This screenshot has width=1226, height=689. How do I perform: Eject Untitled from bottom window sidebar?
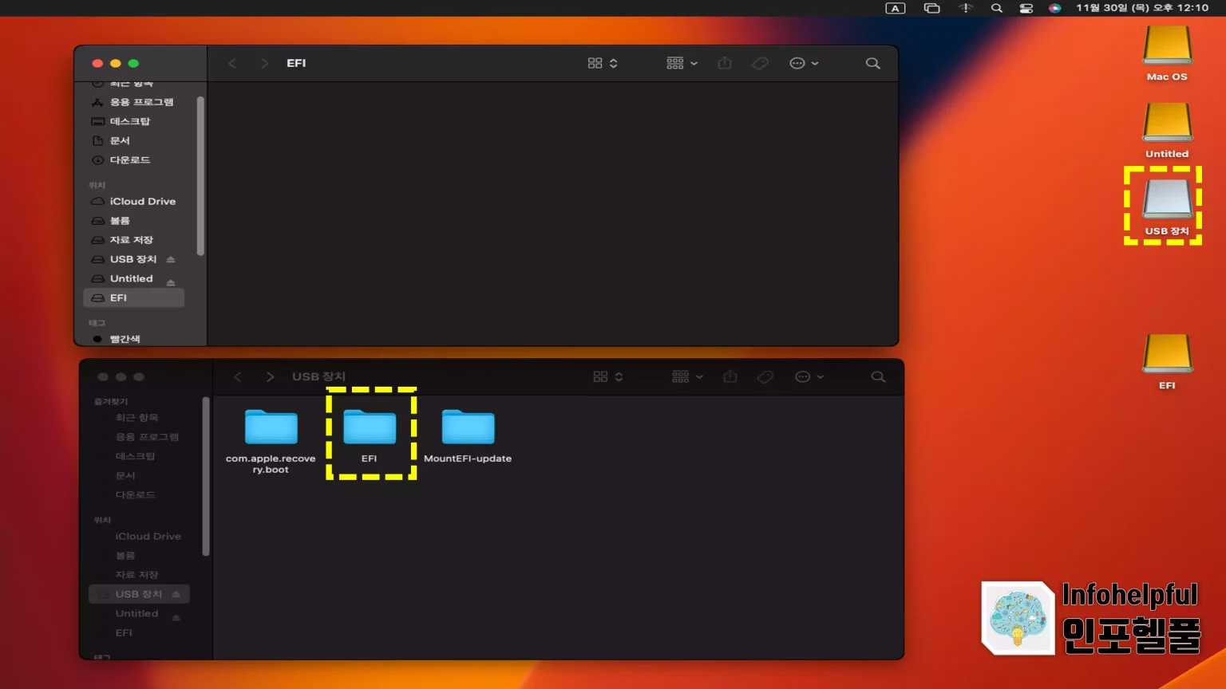176,616
